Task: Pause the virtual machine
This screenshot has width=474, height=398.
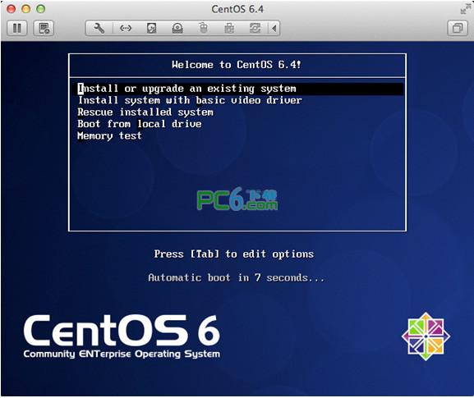Action: (x=17, y=29)
